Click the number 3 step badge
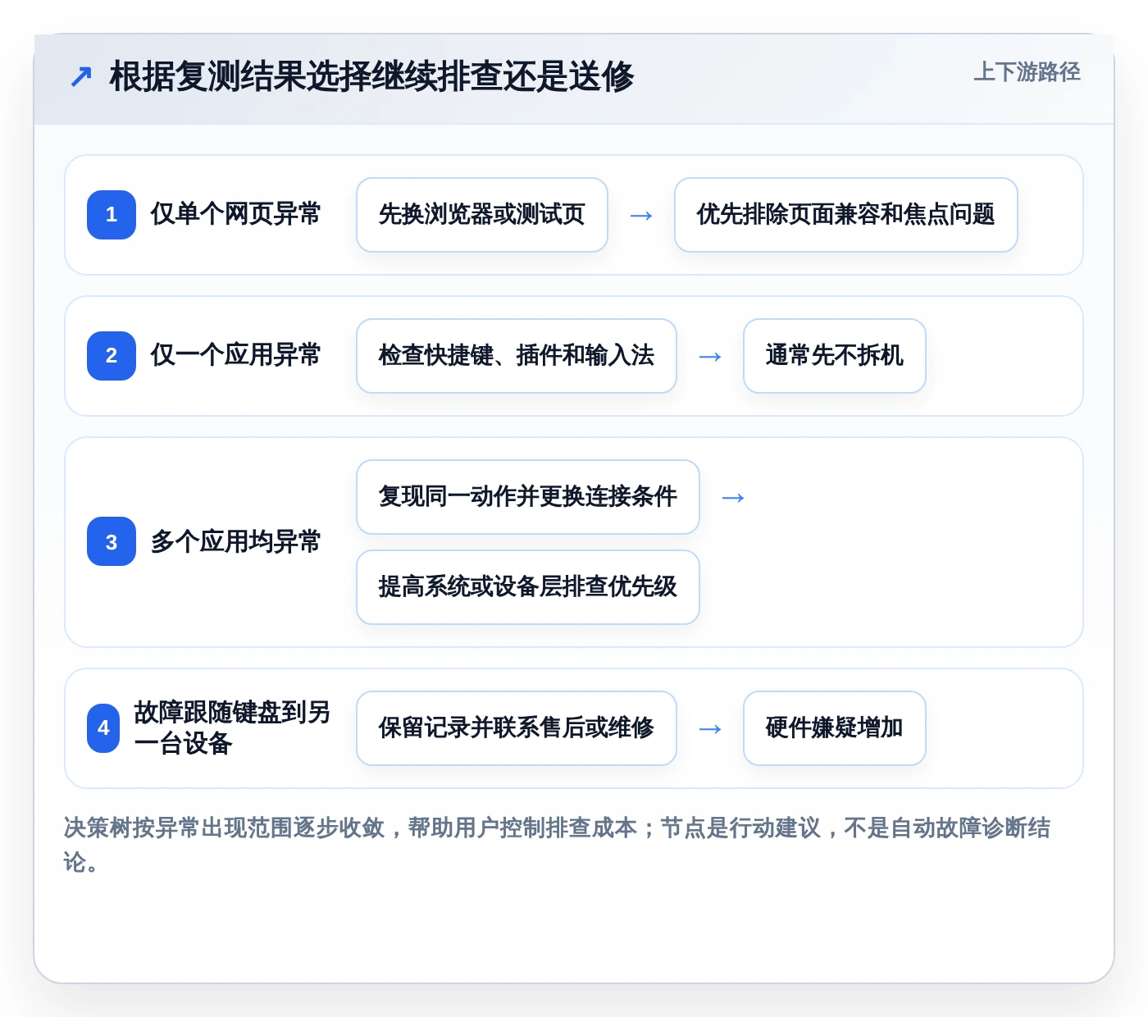This screenshot has width=1148, height=1017. pyautogui.click(x=112, y=541)
